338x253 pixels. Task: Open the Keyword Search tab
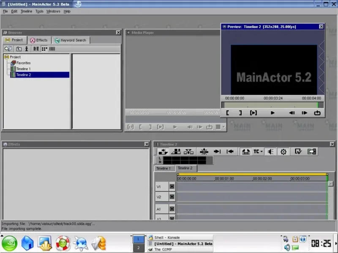pyautogui.click(x=71, y=40)
